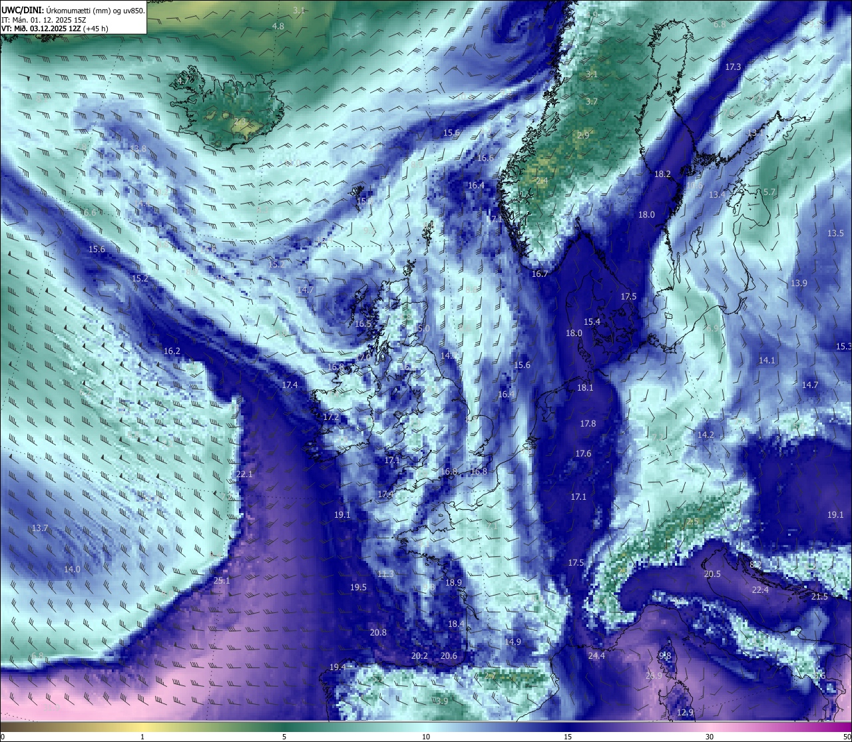
Task: Click the title text 'UWC/DINI: Úrkomumætti (mm) og uv850.'
Action: pyautogui.click(x=73, y=10)
